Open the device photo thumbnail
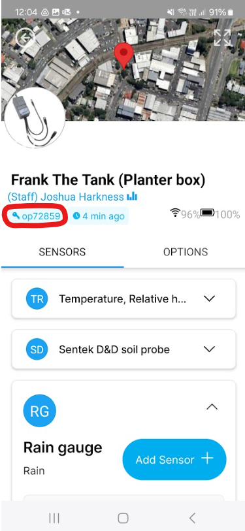Screen dimensions: 245x531 [x=34, y=118]
